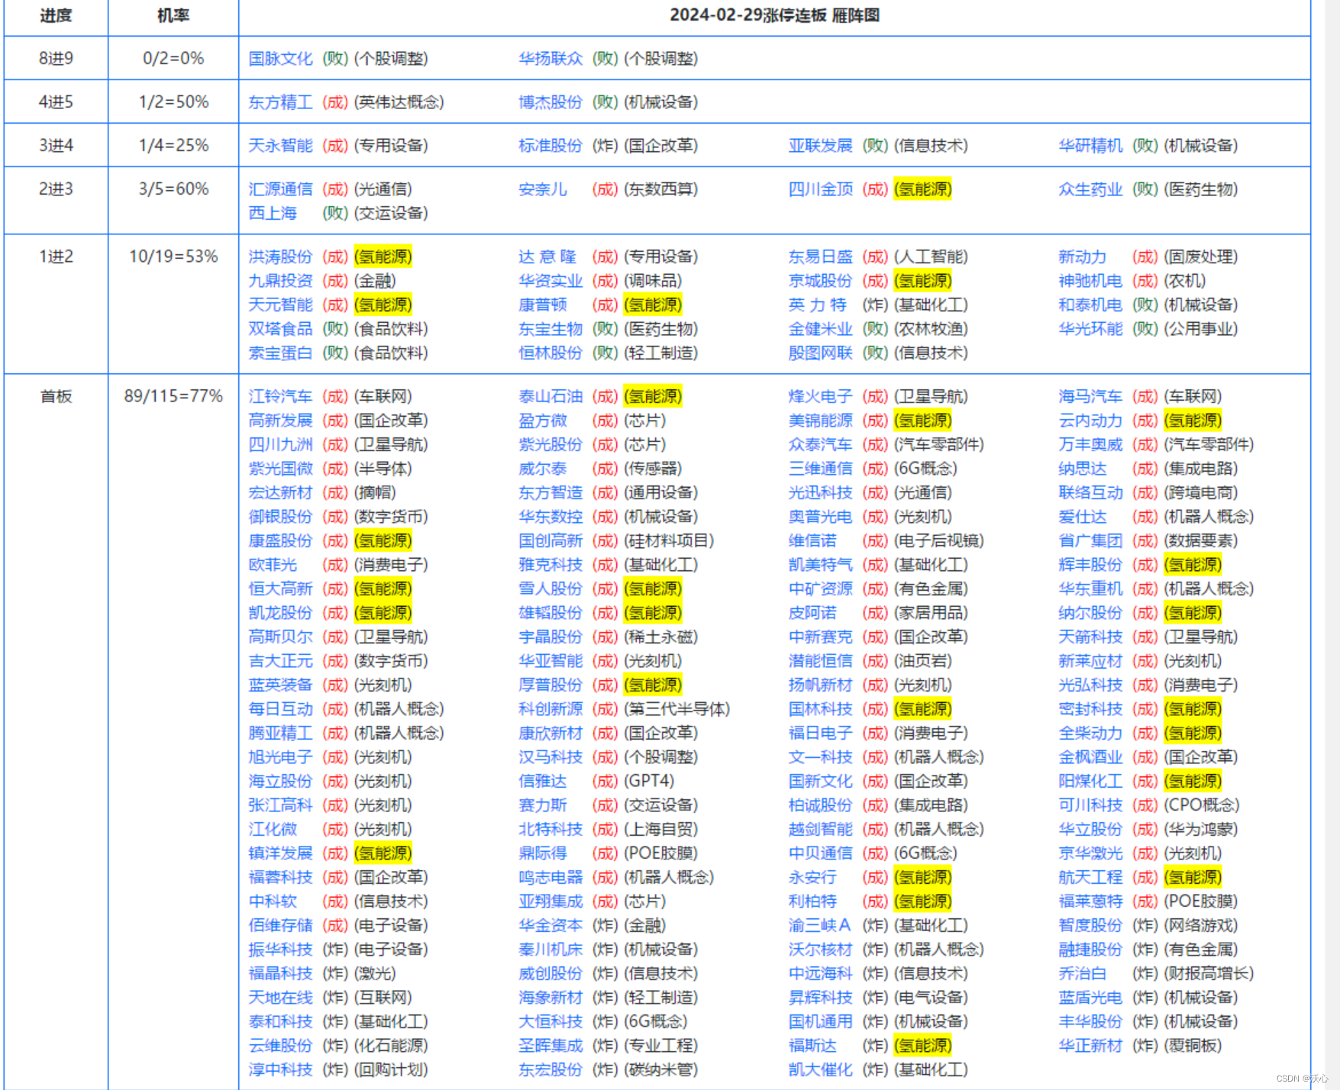Click the 华光环能 stock link
Image resolution: width=1340 pixels, height=1090 pixels.
[x=1090, y=329]
